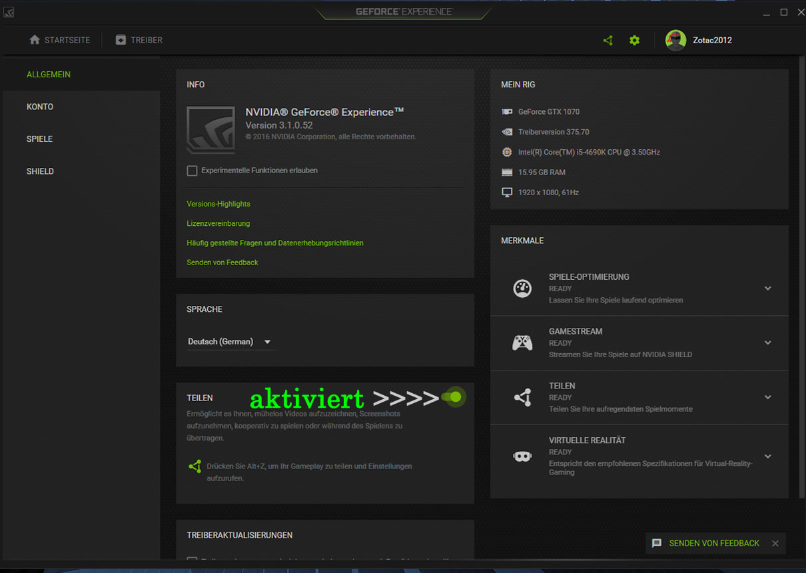Open the Lizenzvereinbarung link
Viewport: 806px width, 573px height.
[218, 223]
